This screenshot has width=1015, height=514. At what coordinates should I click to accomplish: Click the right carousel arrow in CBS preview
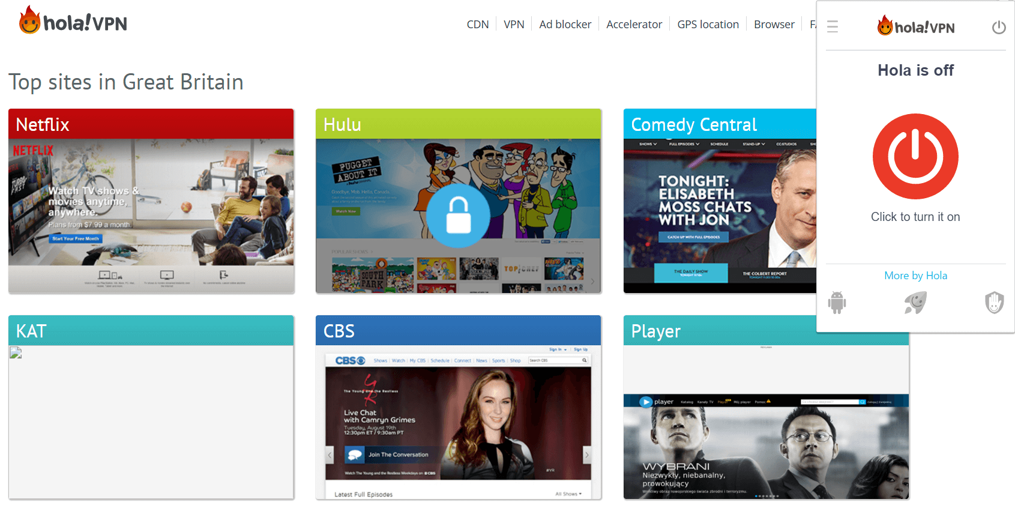587,455
